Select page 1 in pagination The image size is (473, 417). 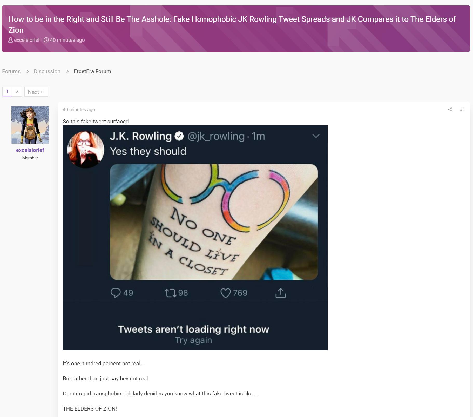click(x=7, y=92)
